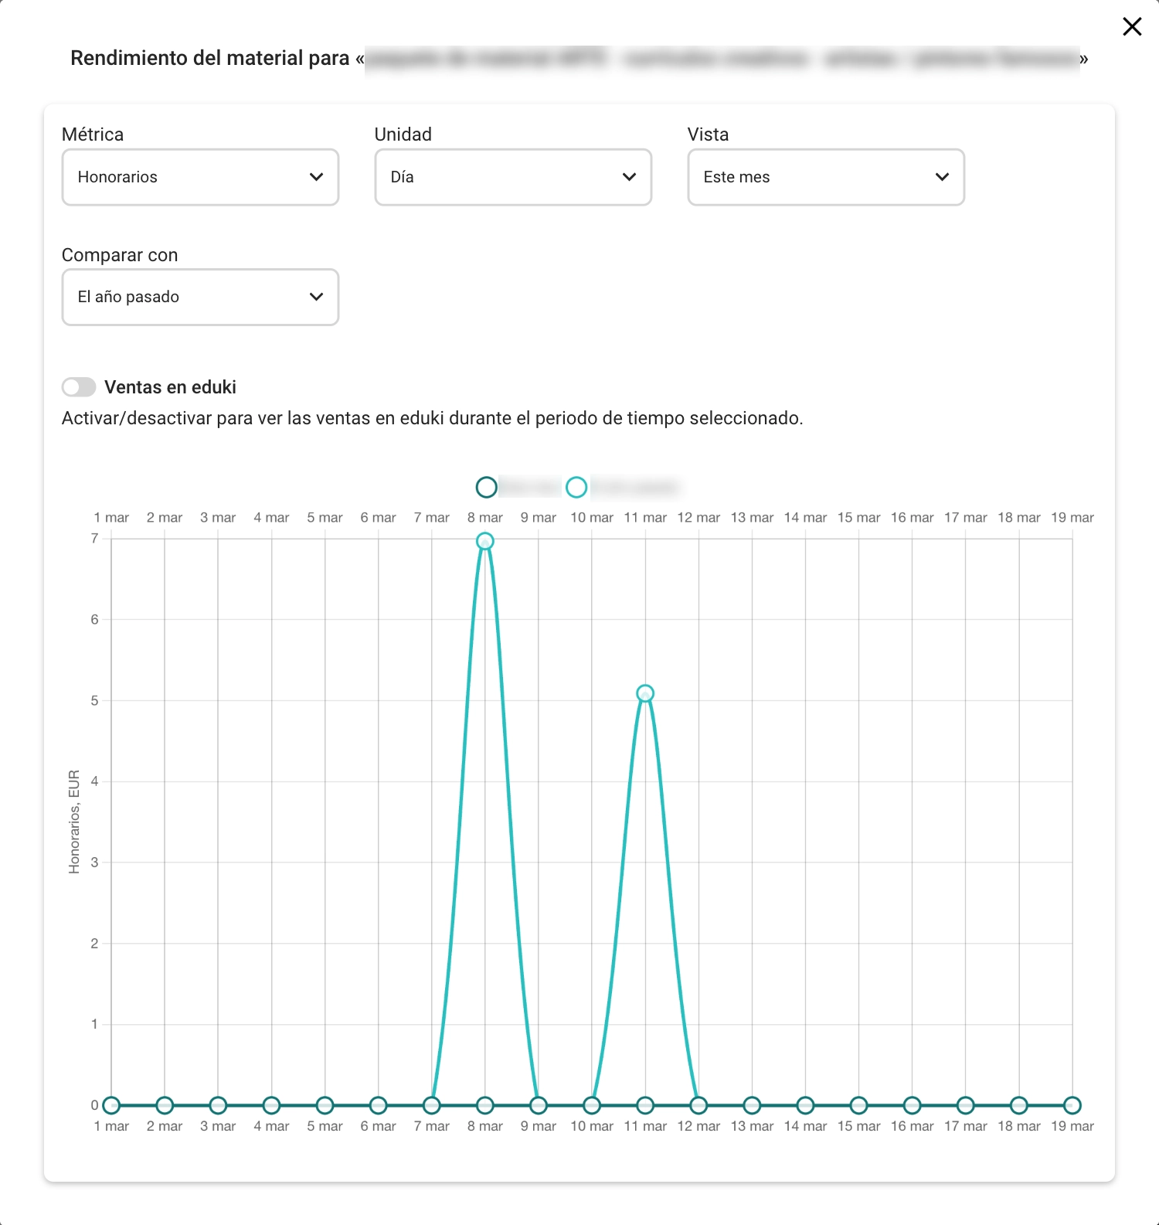Image resolution: width=1159 pixels, height=1225 pixels.
Task: Toggle the Ventas en eduki switch
Action: [79, 386]
